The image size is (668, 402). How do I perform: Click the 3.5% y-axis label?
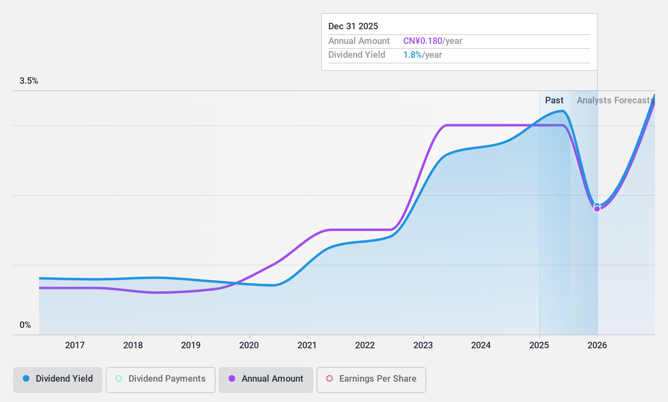(x=29, y=81)
